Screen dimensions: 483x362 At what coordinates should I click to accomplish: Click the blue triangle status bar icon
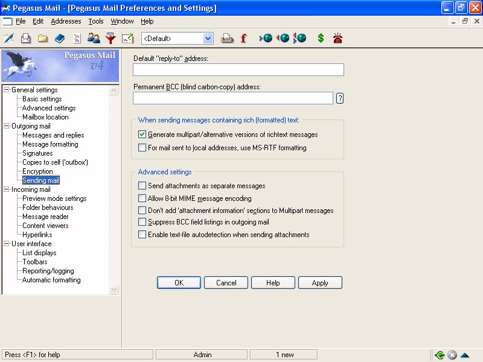point(465,355)
